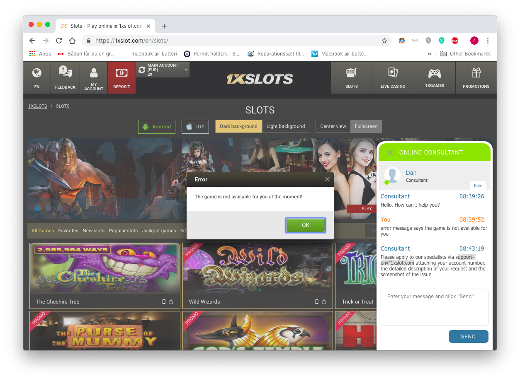Select All Games category tab
This screenshot has width=520, height=381.
(43, 231)
